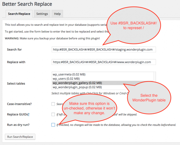Click the Select tables label

coord(16,83)
